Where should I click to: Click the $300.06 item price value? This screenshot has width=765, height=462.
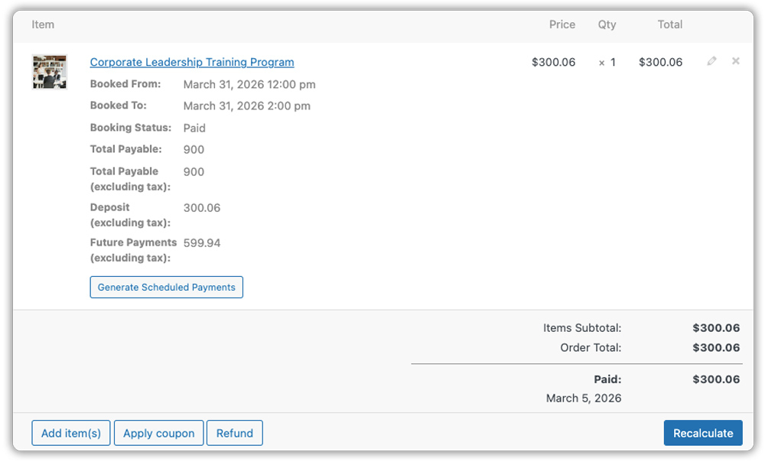(x=554, y=62)
